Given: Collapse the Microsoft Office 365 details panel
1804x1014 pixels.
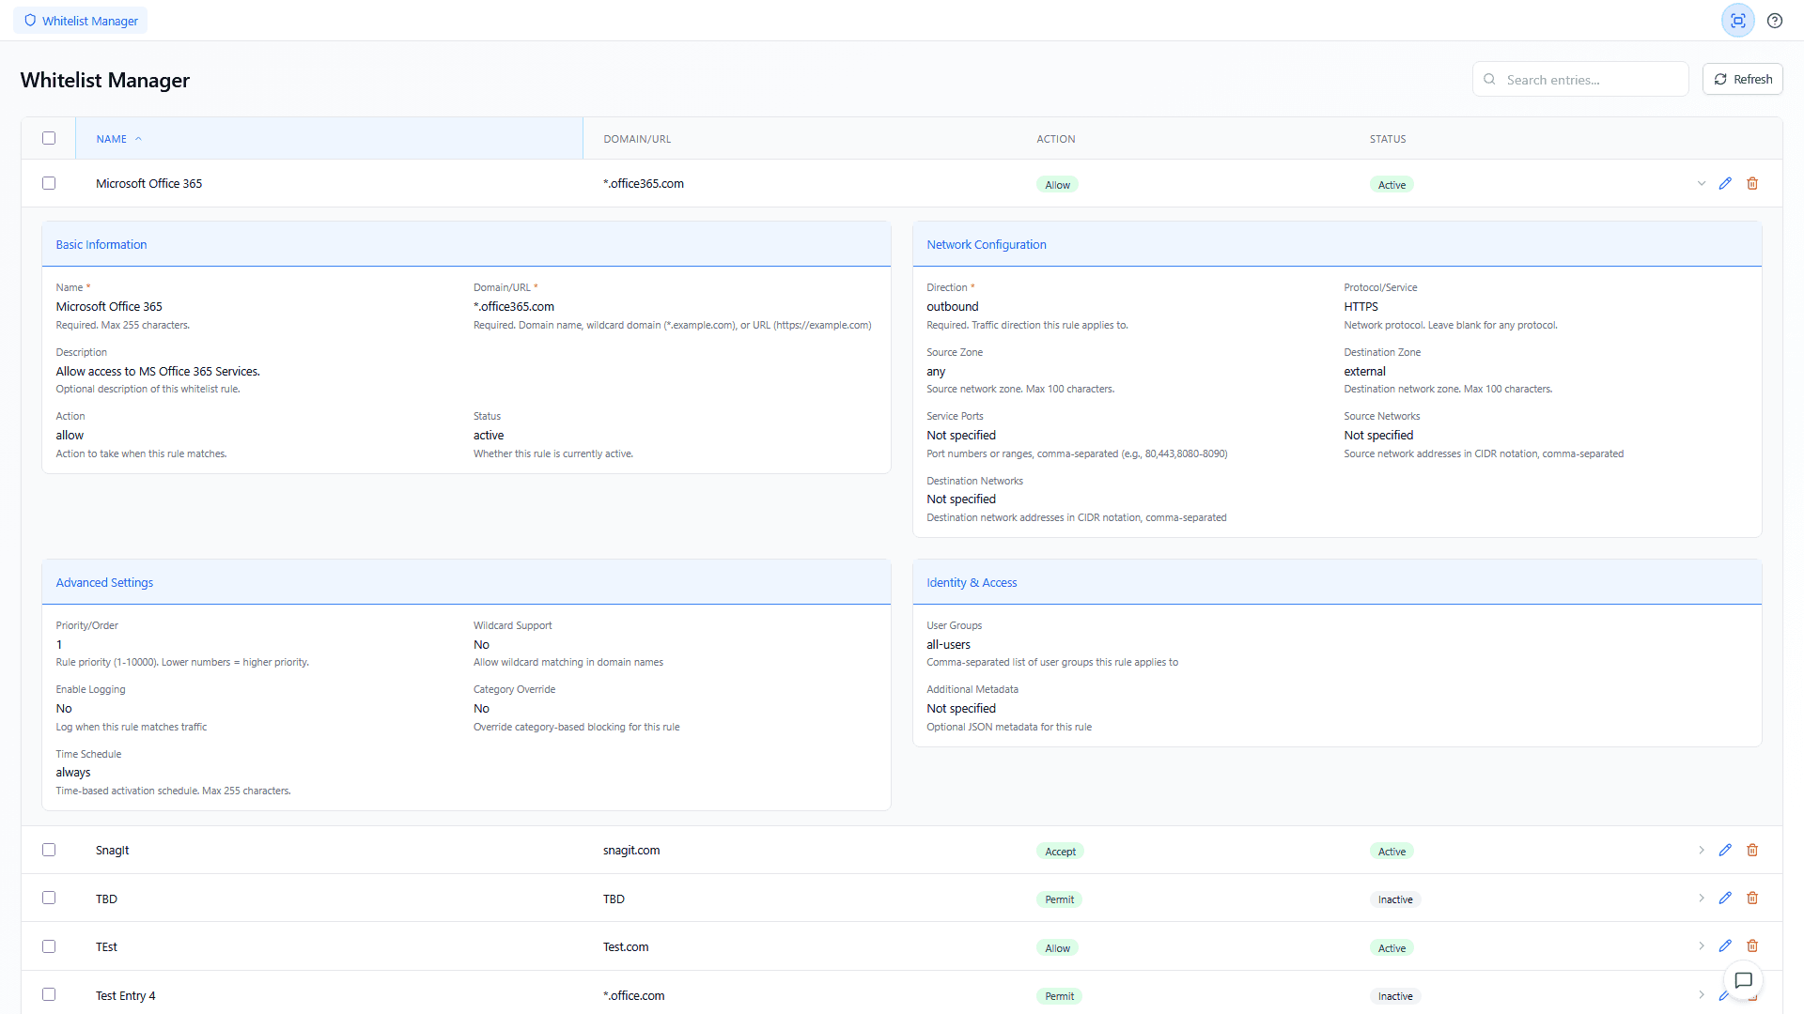Looking at the screenshot, I should (1702, 183).
